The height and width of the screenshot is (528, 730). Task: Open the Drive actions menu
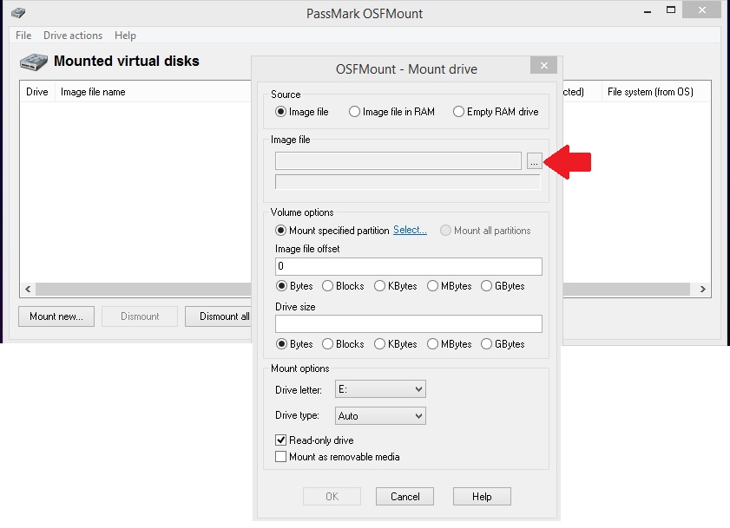(x=73, y=36)
